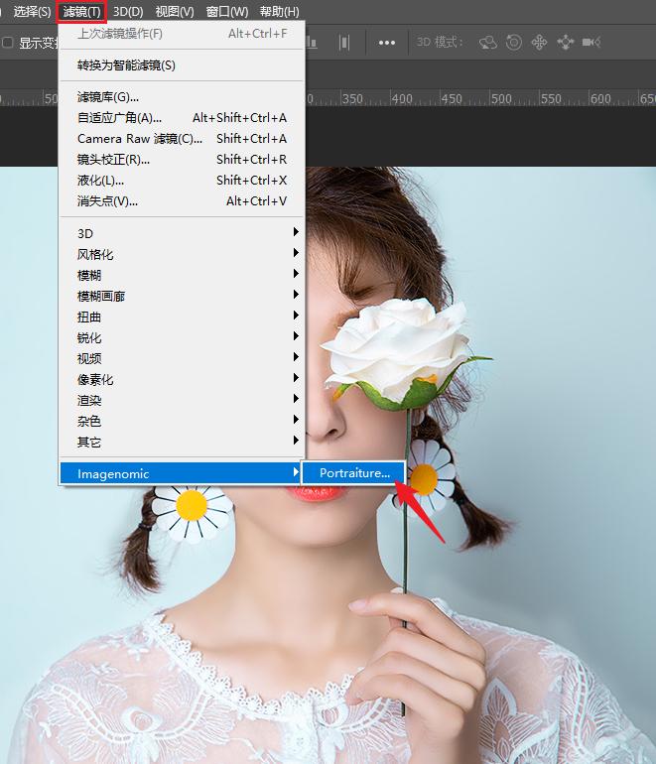The height and width of the screenshot is (764, 656).
Task: Expand the 锐化 submenu
Action: (182, 337)
